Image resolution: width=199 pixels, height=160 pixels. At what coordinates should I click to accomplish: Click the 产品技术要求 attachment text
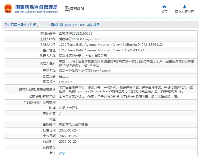[x=68, y=108]
